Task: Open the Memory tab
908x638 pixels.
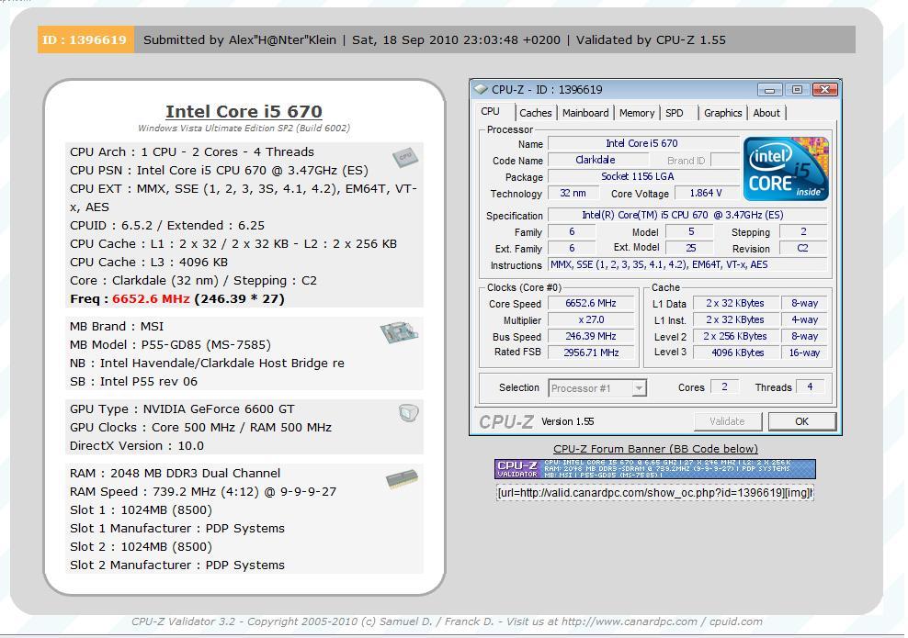Action: (636, 113)
